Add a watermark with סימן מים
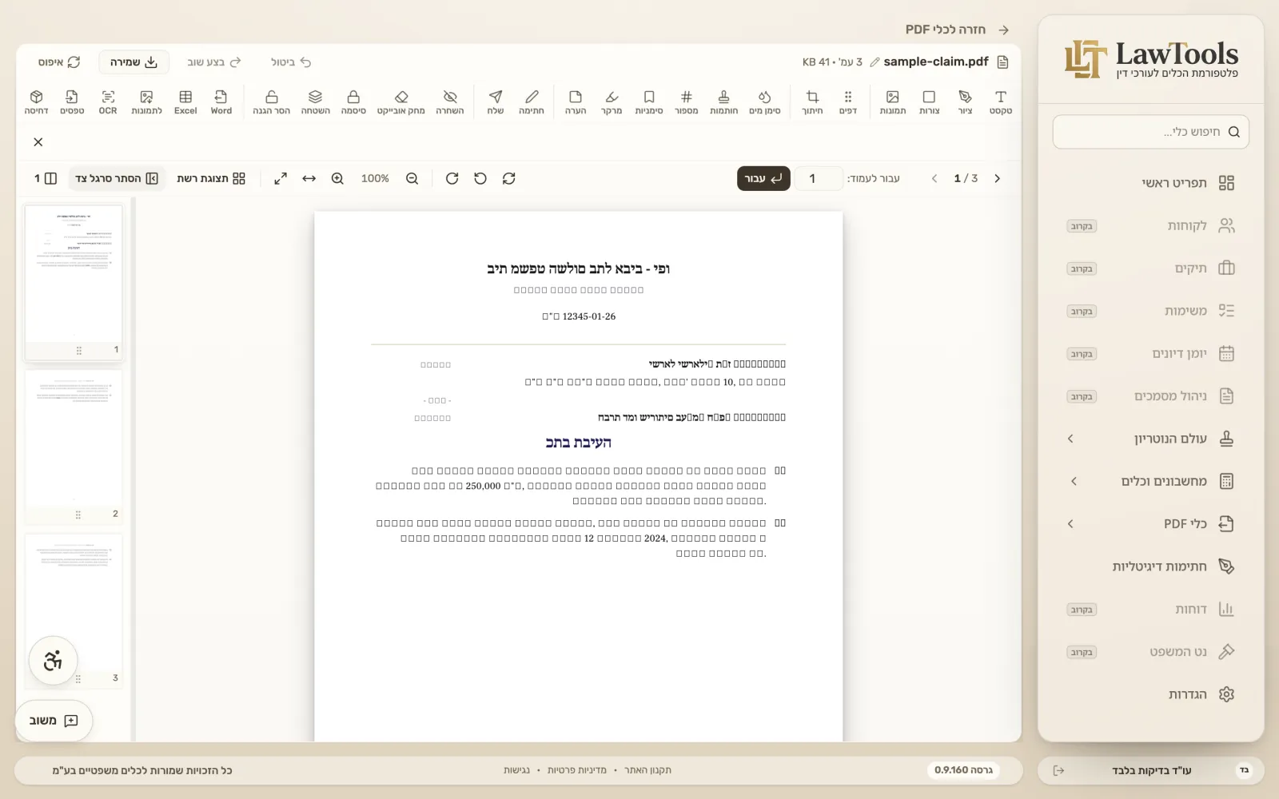Image resolution: width=1279 pixels, height=799 pixels. pyautogui.click(x=764, y=102)
